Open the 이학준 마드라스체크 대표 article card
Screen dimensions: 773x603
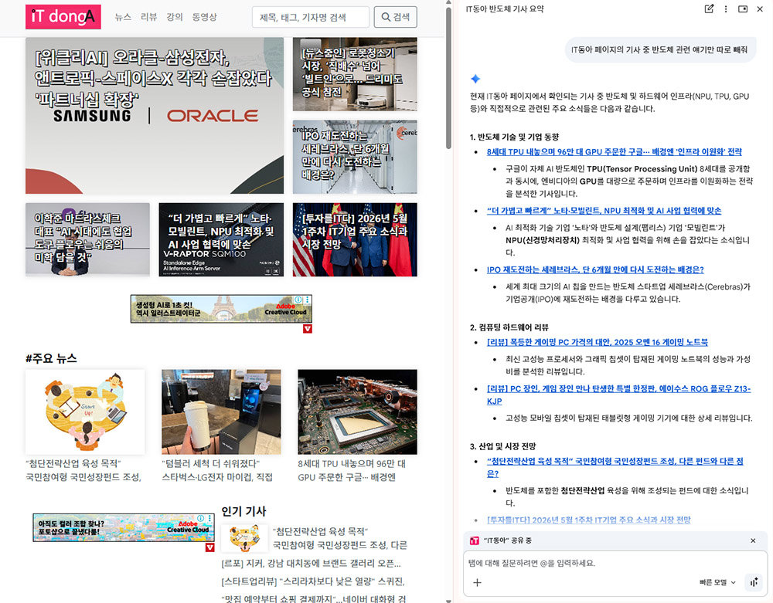(87, 239)
